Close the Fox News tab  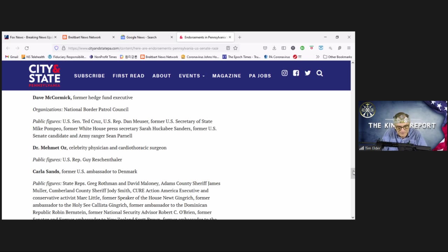(x=55, y=37)
